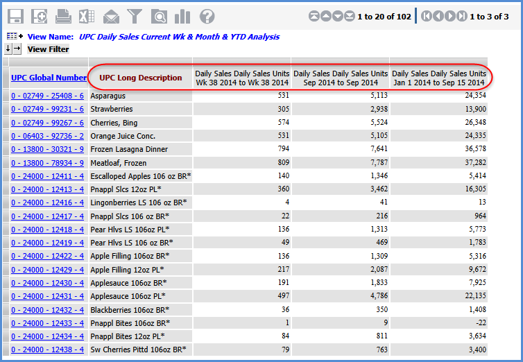Click the Save As icon
Viewport: 523px width, 362px height.
click(x=40, y=17)
